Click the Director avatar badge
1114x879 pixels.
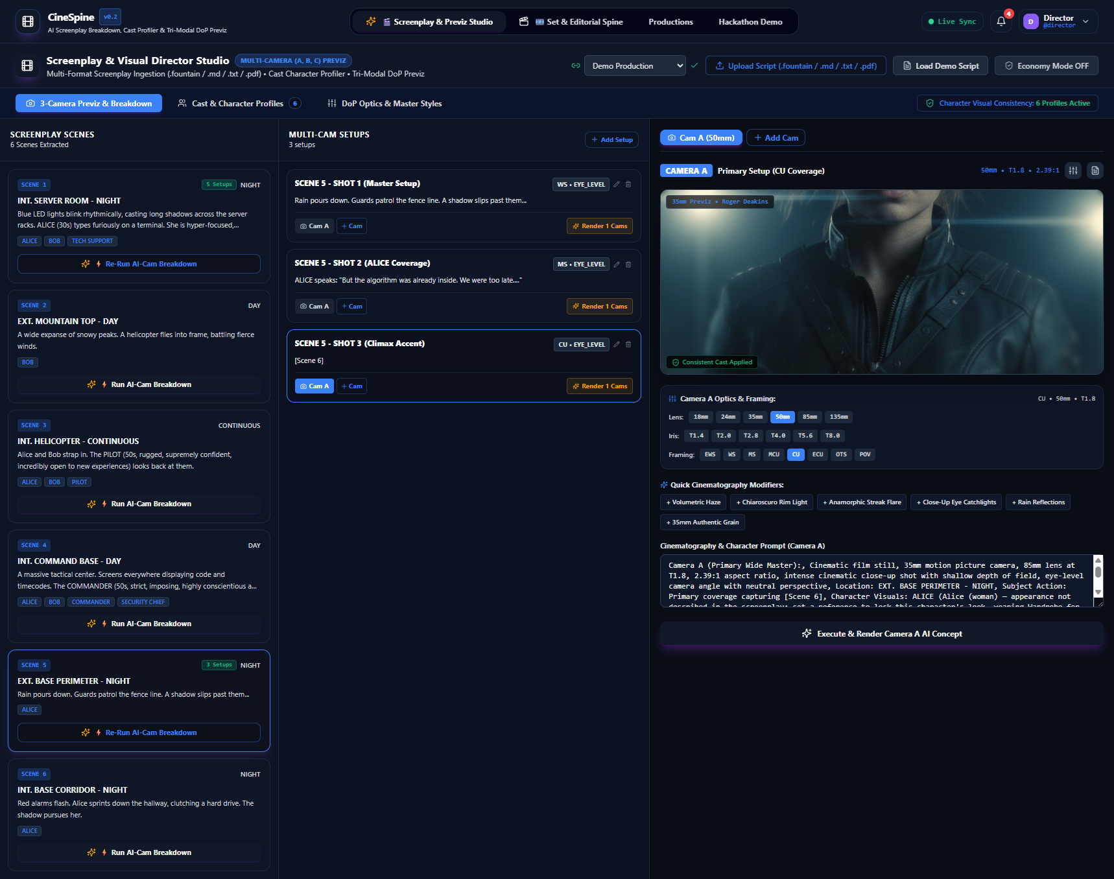tap(1030, 21)
